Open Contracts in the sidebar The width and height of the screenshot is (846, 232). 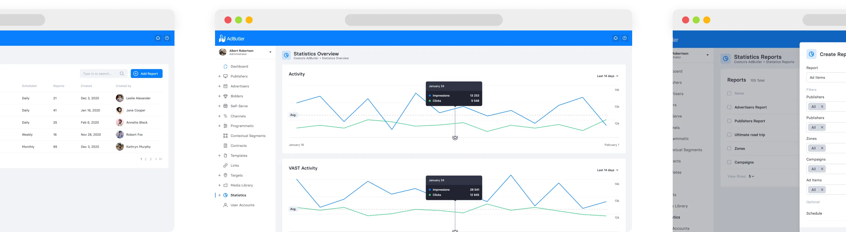[239, 146]
